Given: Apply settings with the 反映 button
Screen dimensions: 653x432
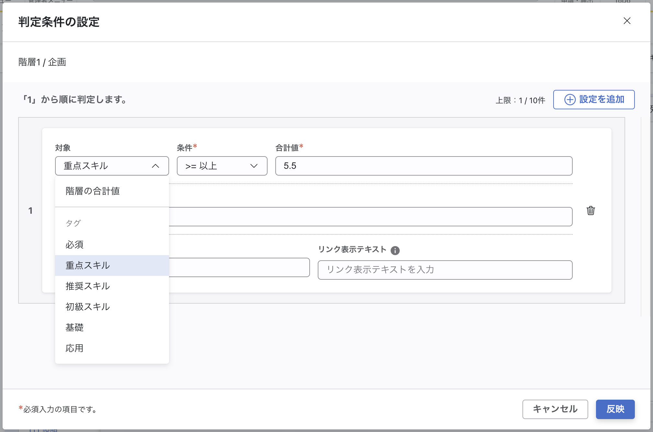Looking at the screenshot, I should pyautogui.click(x=615, y=409).
